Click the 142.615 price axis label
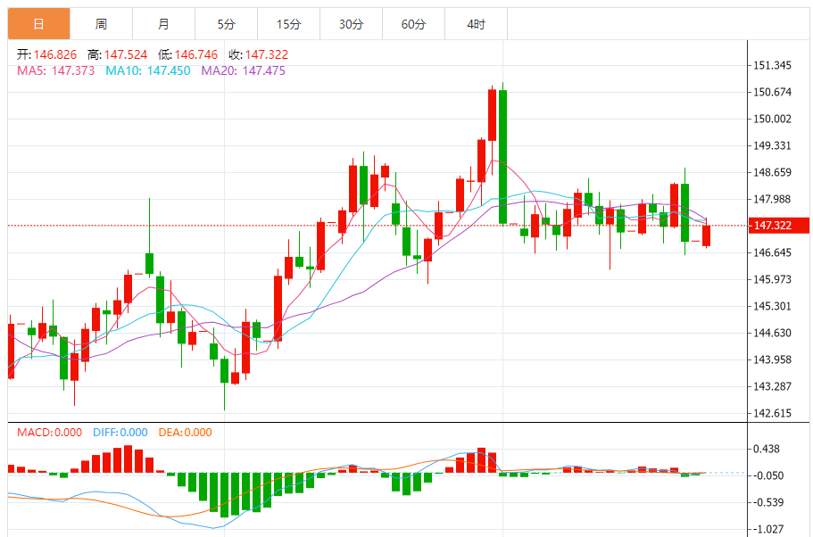Image resolution: width=813 pixels, height=537 pixels. click(773, 413)
